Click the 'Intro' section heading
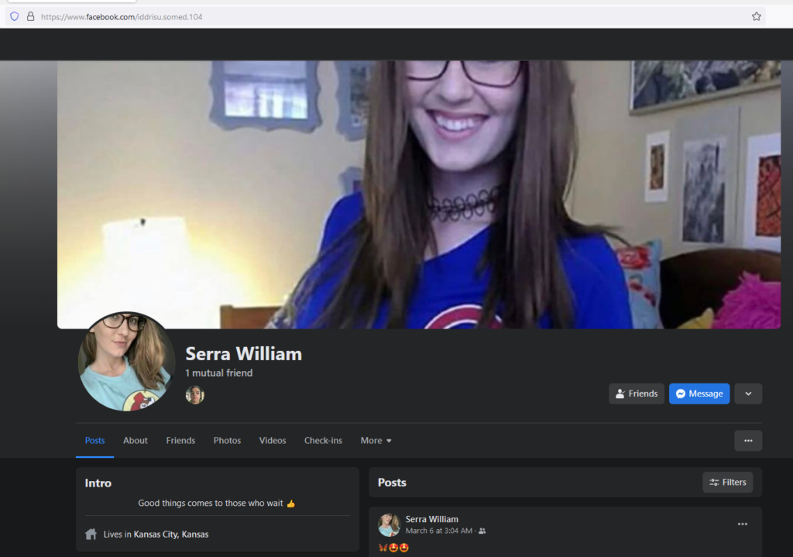The width and height of the screenshot is (793, 557). click(98, 483)
